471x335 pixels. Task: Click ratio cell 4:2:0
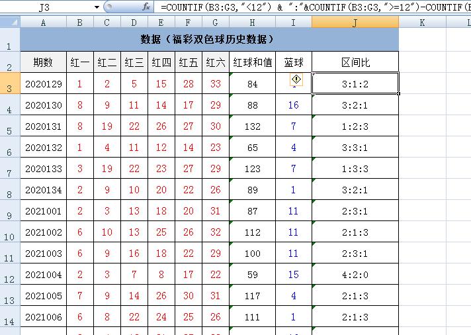click(355, 274)
